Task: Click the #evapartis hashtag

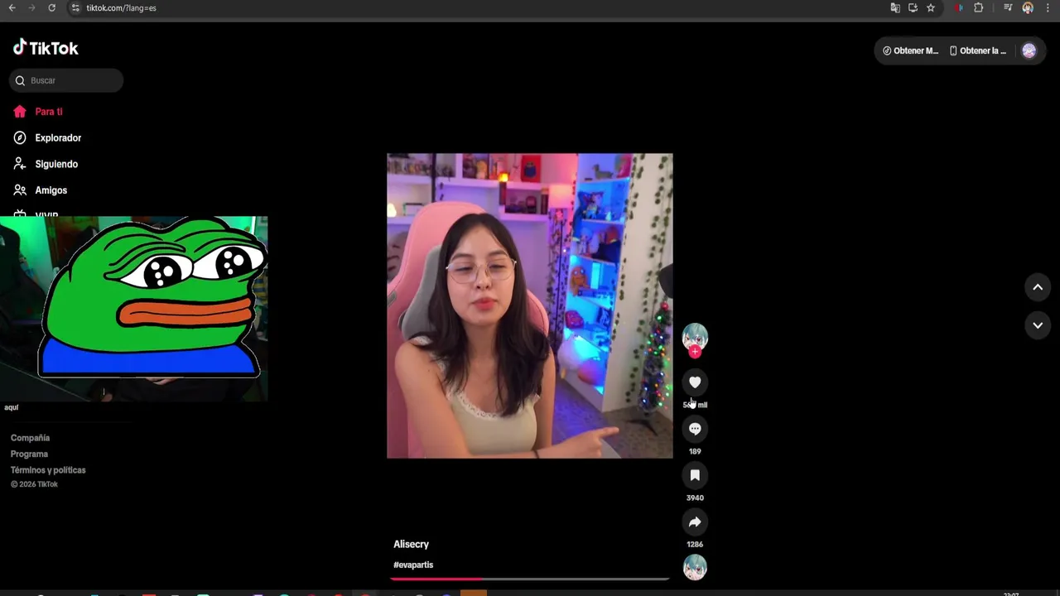Action: tap(413, 565)
